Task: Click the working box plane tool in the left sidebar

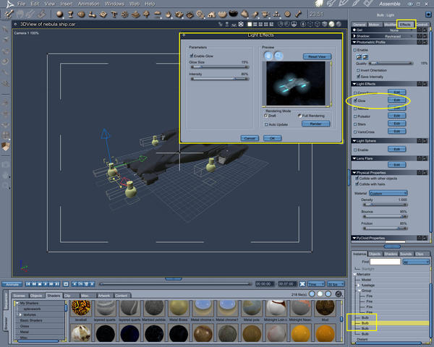Action: point(5,146)
